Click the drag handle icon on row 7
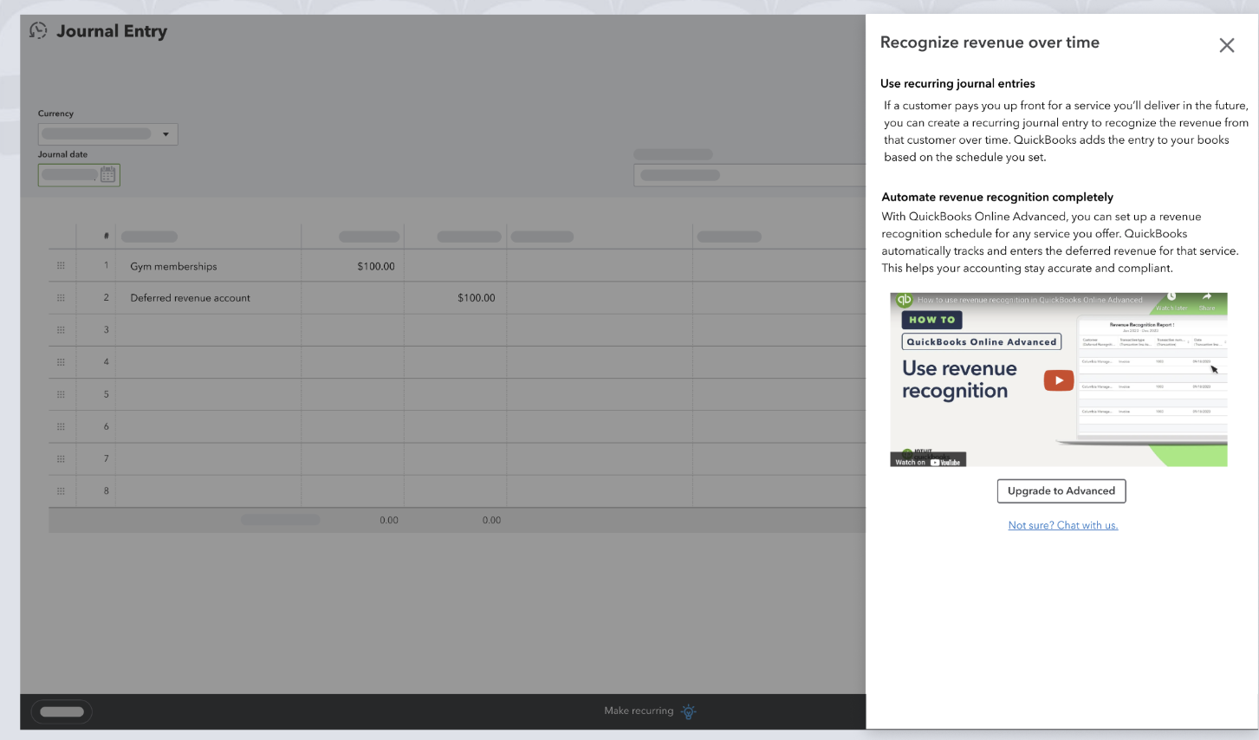 [x=61, y=458]
